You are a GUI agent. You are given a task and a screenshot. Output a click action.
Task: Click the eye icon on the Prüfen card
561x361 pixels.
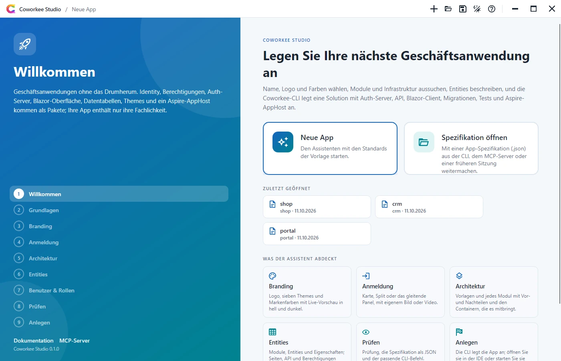[x=366, y=332]
